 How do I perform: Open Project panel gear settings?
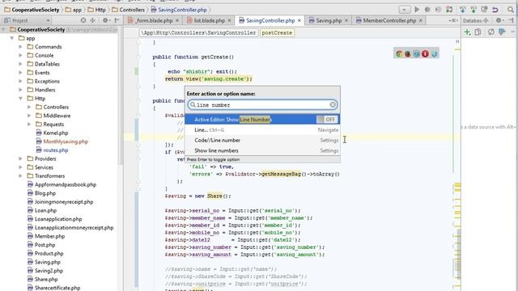(x=105, y=20)
